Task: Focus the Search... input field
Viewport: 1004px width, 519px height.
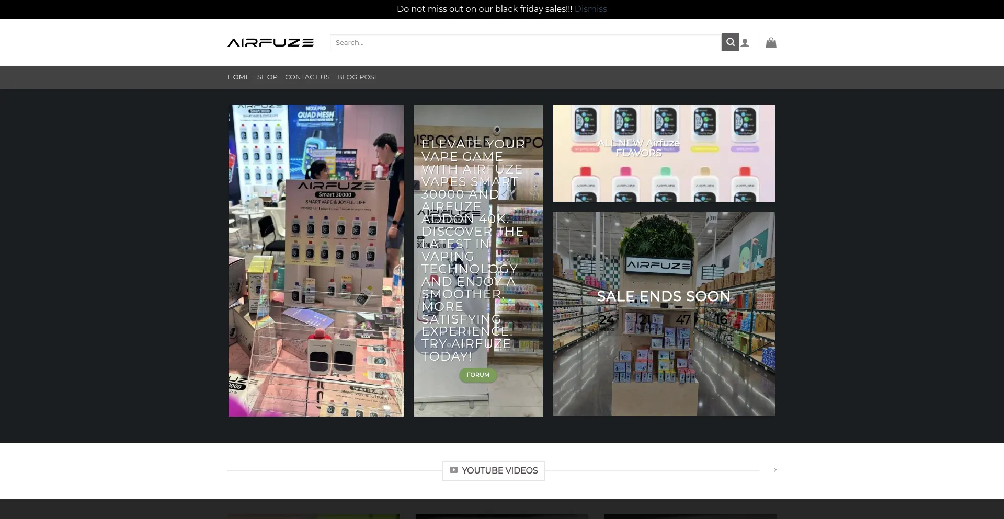Action: (x=526, y=42)
